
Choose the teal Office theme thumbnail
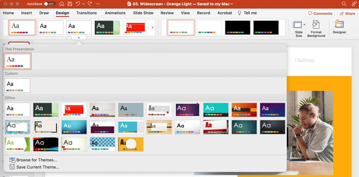[216, 110]
